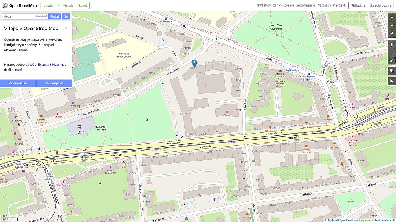The width and height of the screenshot is (396, 222).
Task: Click the OpenStreetMap magnifier logo
Action: 5,6
